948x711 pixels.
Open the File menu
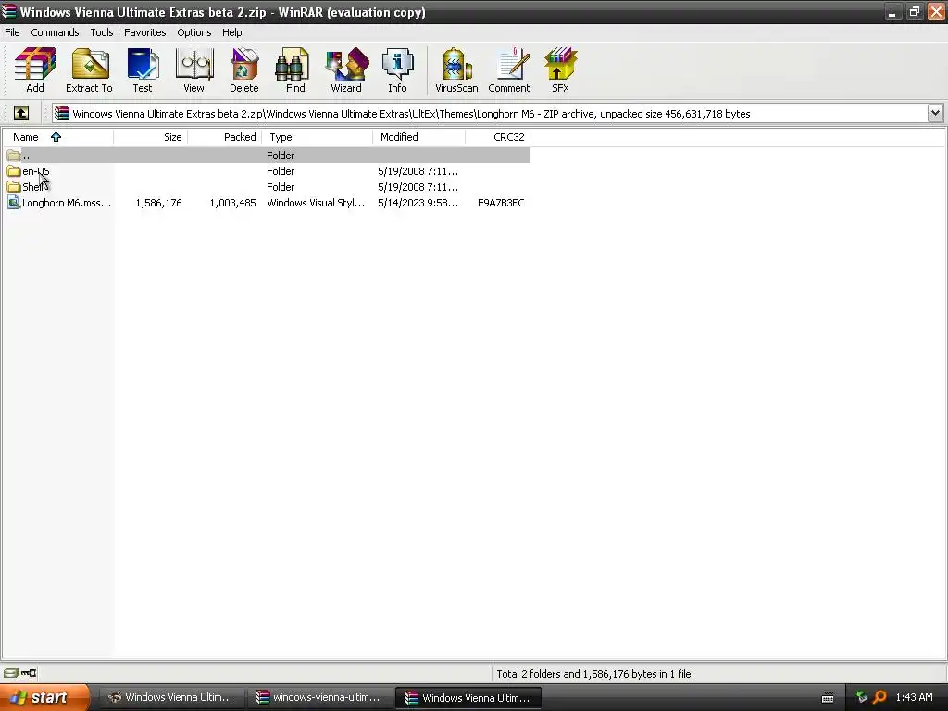tap(12, 32)
